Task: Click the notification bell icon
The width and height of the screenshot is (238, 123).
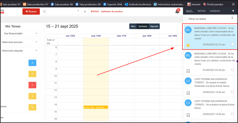Action: [x=177, y=12]
